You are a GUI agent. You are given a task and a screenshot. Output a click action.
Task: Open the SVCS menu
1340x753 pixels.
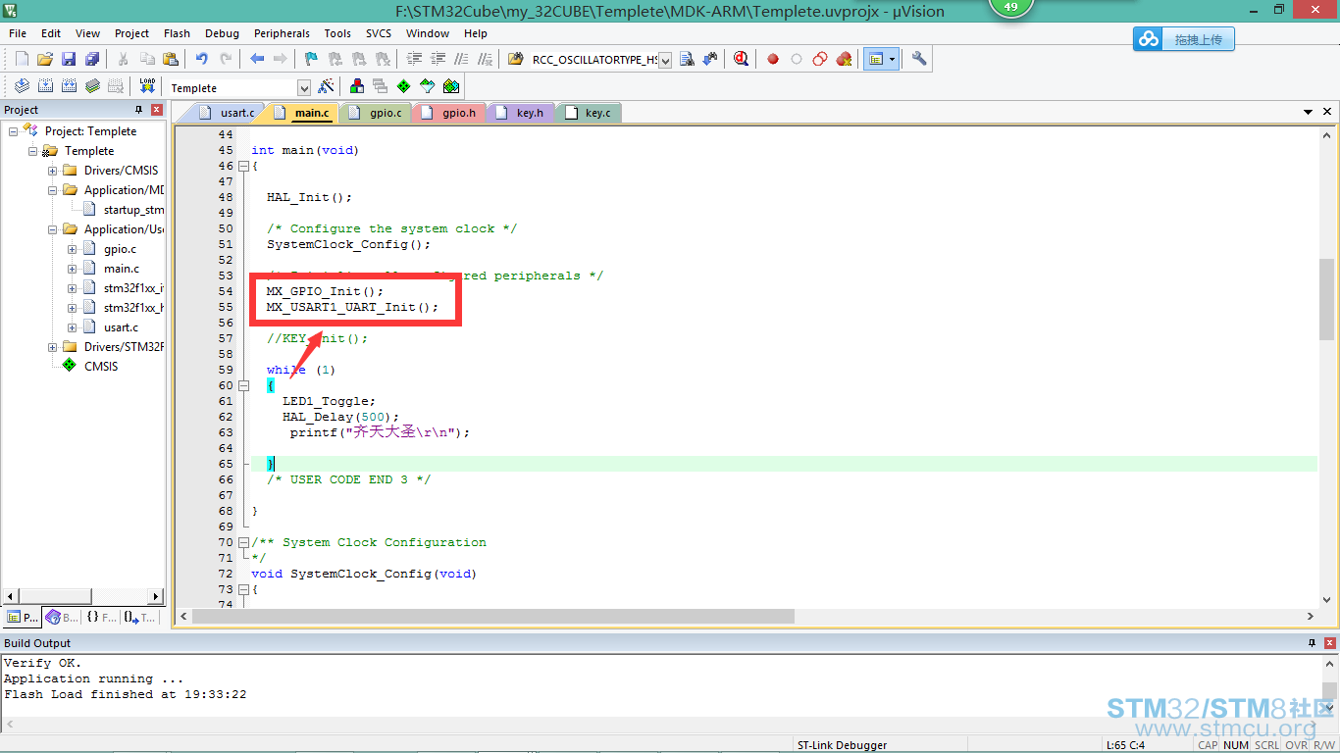[379, 33]
